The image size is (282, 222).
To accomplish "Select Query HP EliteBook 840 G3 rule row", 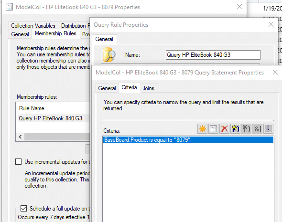I will [x=54, y=118].
